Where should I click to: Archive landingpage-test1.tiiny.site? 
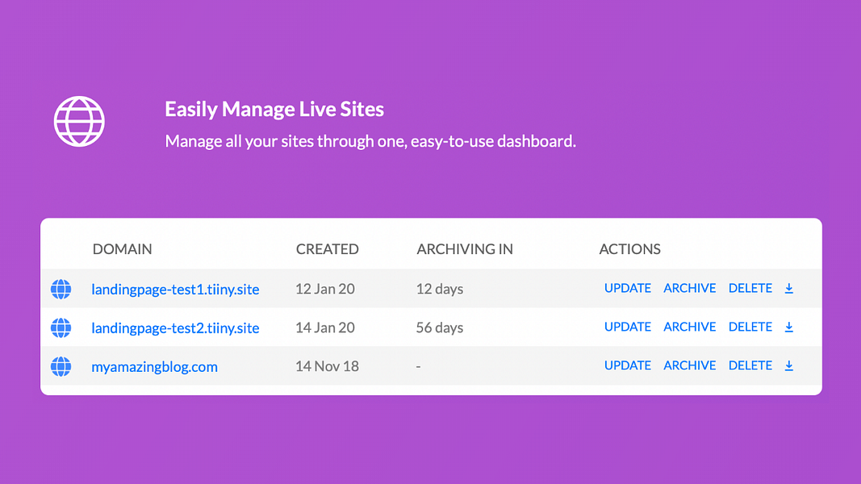pos(690,288)
